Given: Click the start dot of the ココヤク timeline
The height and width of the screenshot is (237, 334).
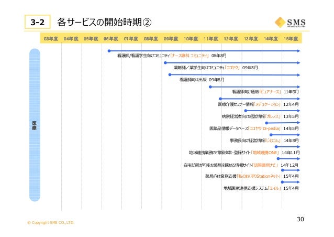Looking at the screenshot, I should point(165,63).
